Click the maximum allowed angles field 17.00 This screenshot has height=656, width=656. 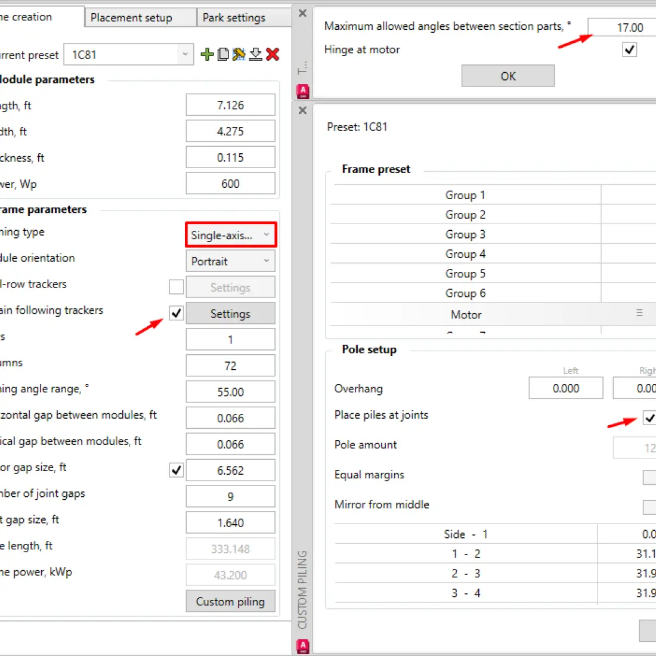tap(623, 27)
